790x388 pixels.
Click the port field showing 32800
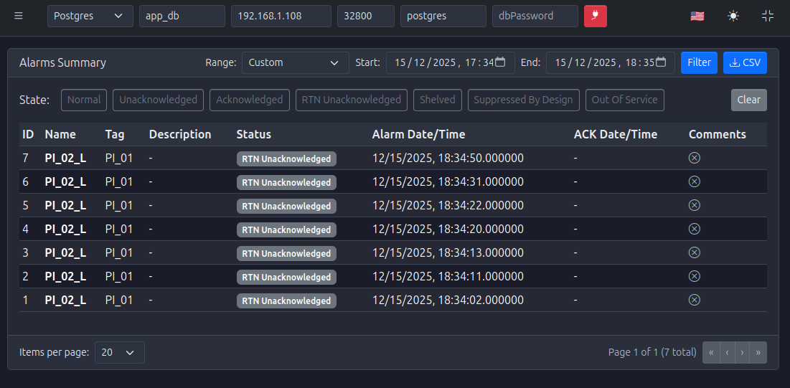pyautogui.click(x=366, y=16)
